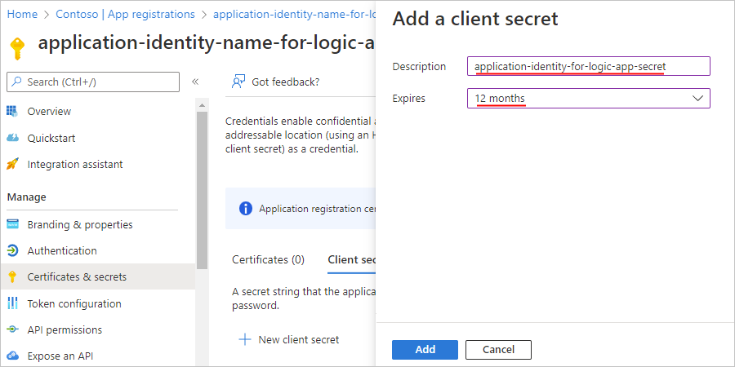The width and height of the screenshot is (735, 367).
Task: Click the New client secret button
Action: (x=290, y=339)
